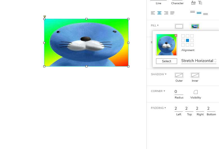Select bottom-right image alignment
This screenshot has height=149, width=219.
coord(192,45)
